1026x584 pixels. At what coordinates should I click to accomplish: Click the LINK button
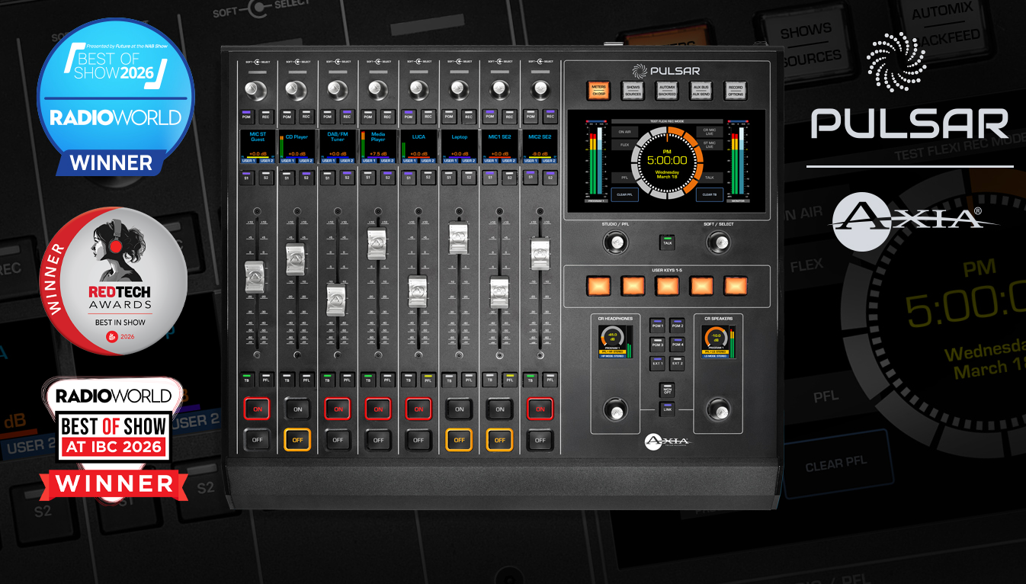[x=667, y=409]
